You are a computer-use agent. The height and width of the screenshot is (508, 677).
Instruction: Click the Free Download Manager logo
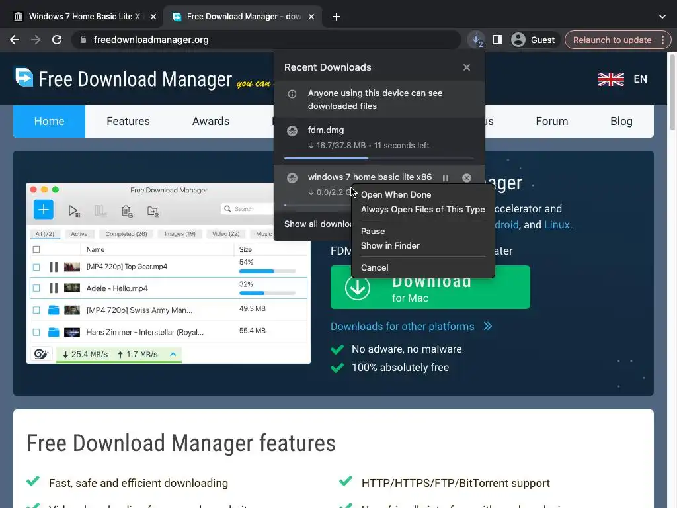pyautogui.click(x=124, y=79)
